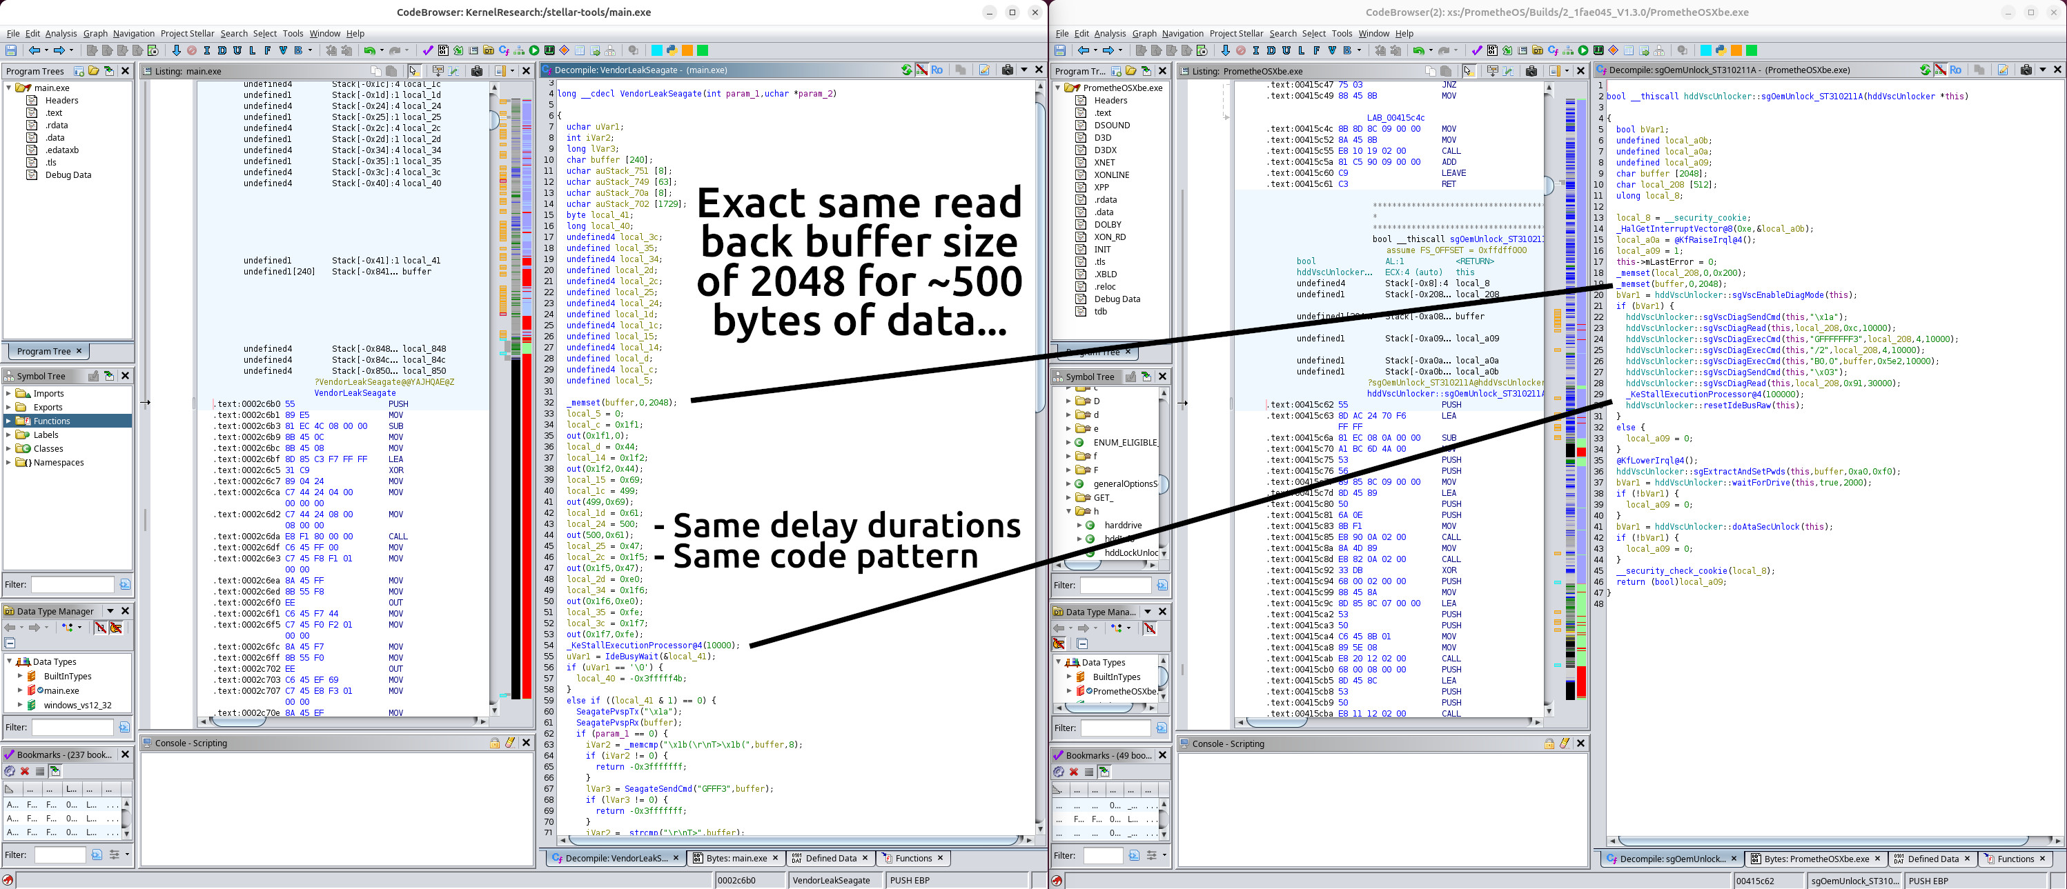Toggle unreachable code icon in sgOemUnlock Decompile

(x=1940, y=70)
